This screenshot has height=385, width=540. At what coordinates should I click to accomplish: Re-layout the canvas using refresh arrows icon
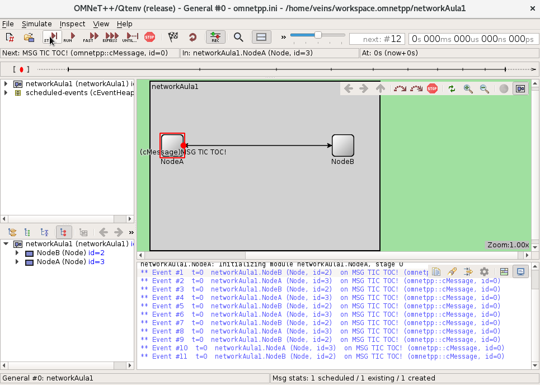[x=452, y=88]
